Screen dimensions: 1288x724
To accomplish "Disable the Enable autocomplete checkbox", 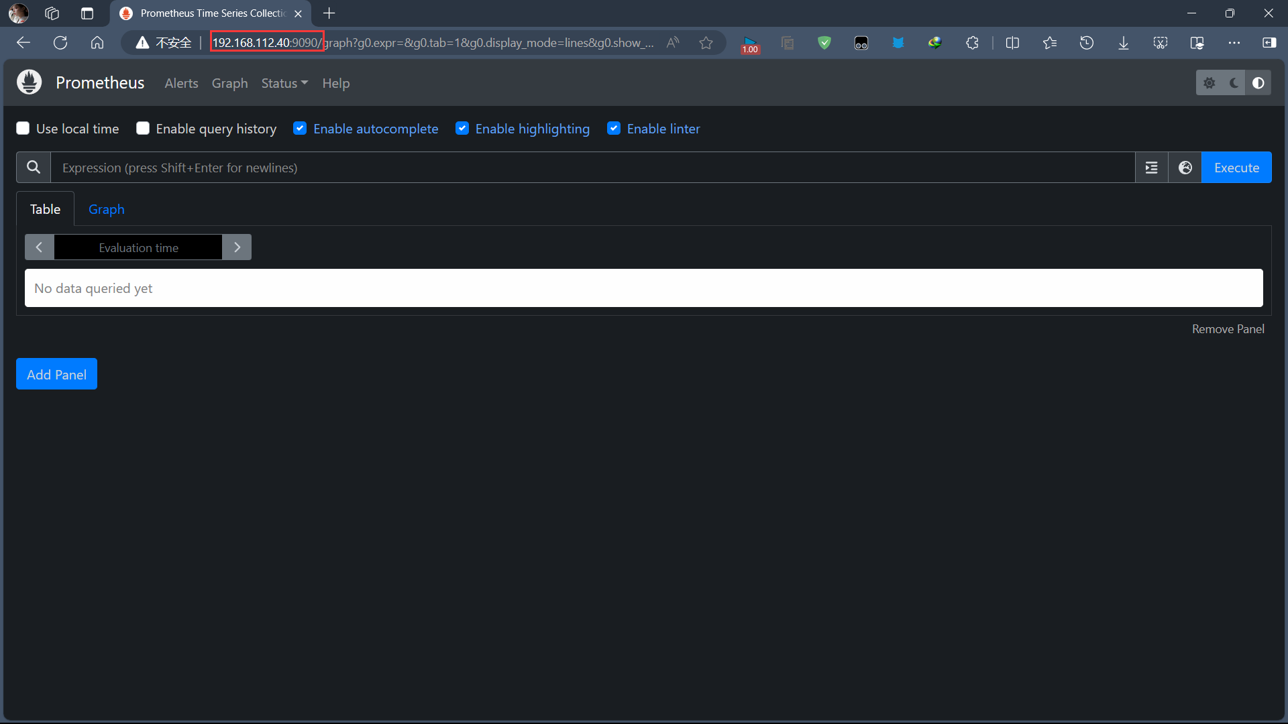I will [x=300, y=128].
